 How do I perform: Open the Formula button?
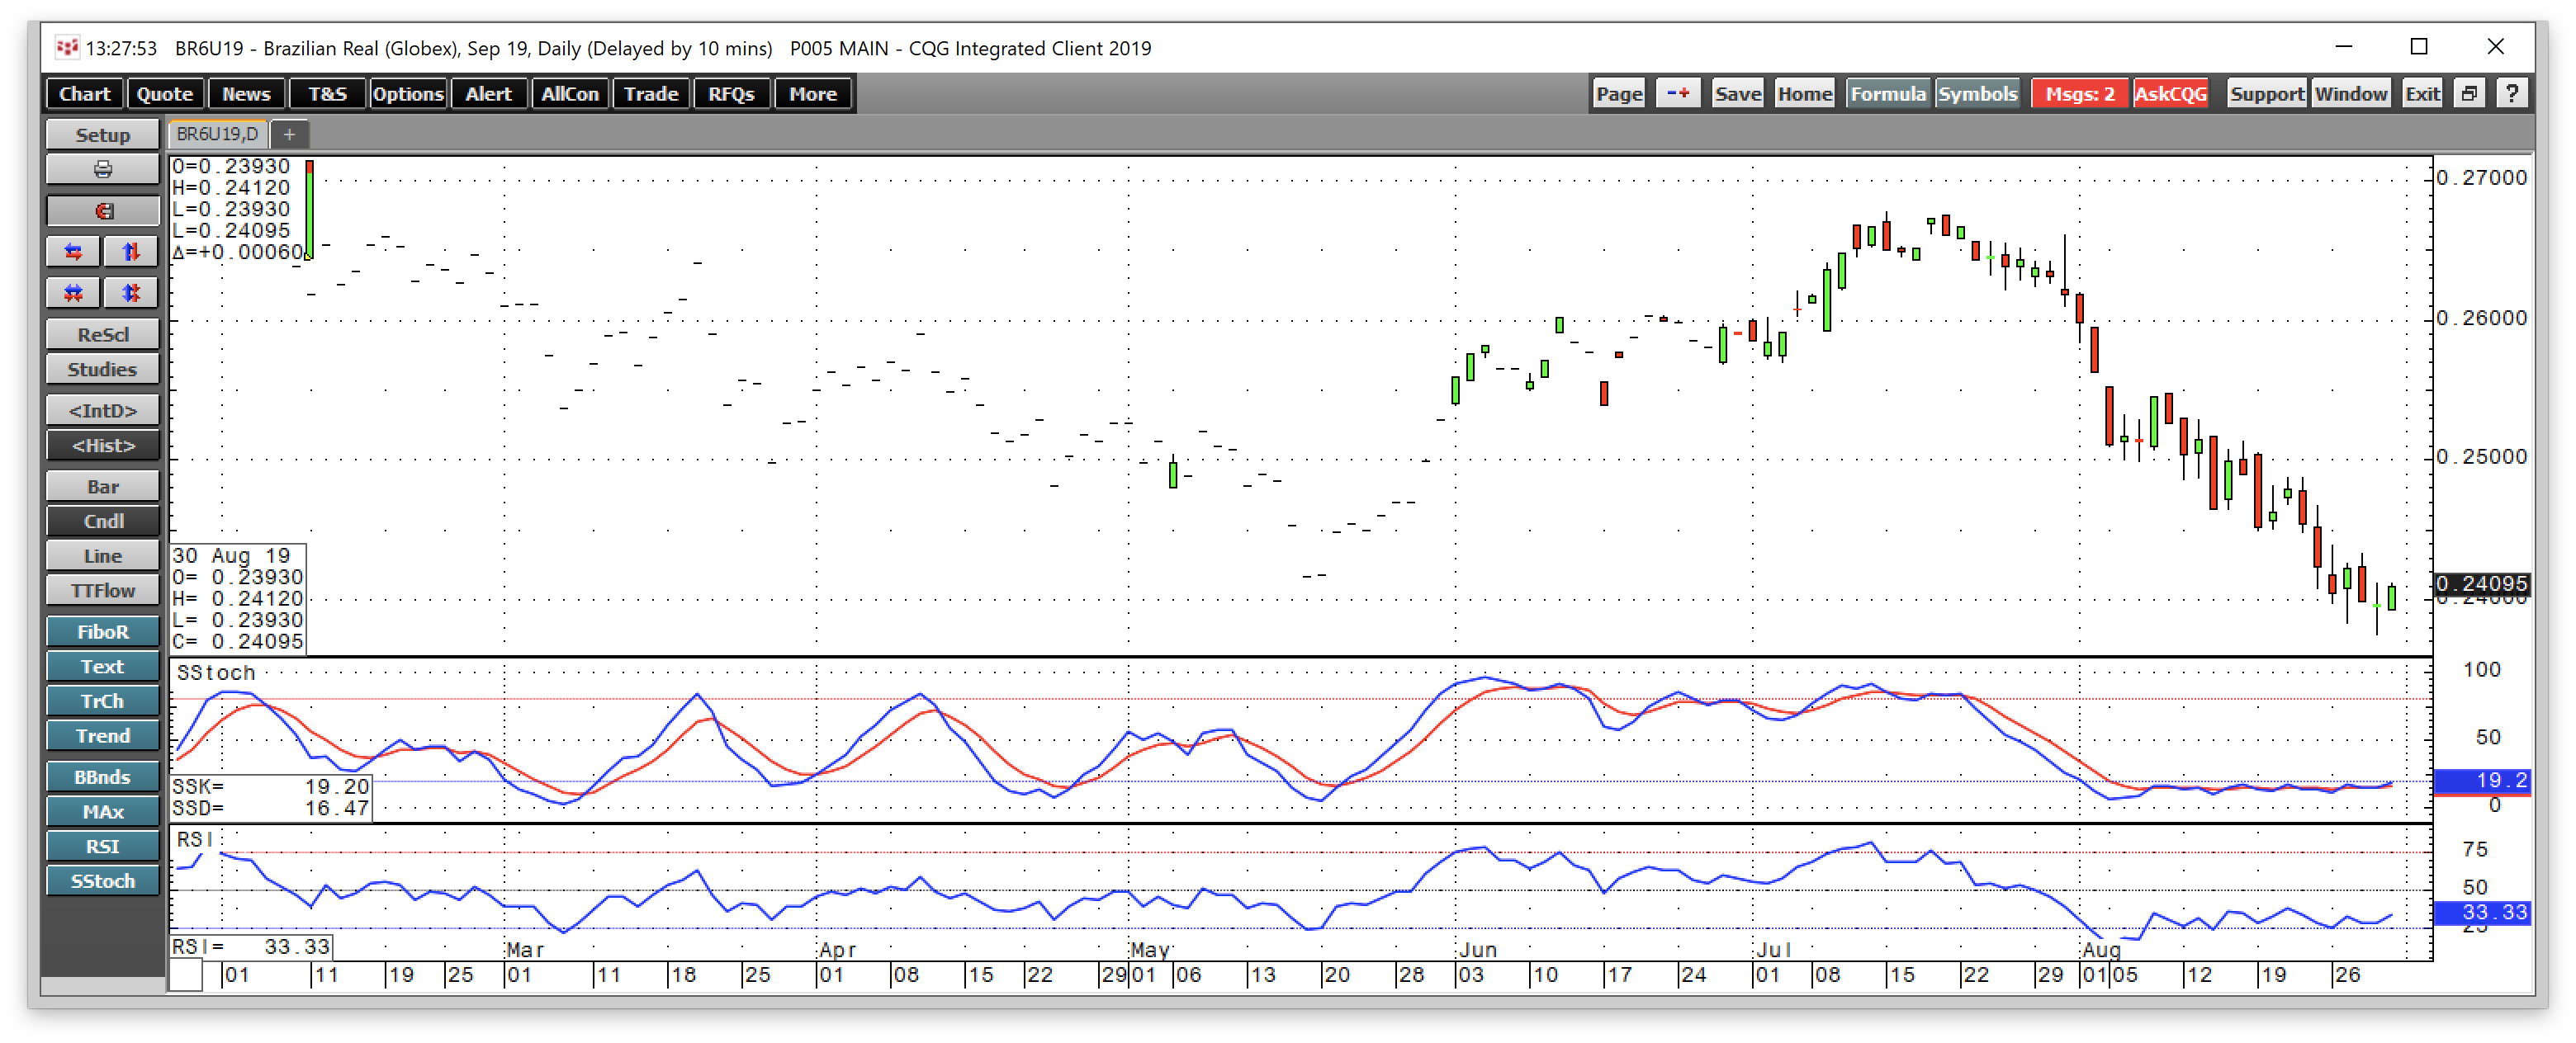click(1888, 94)
